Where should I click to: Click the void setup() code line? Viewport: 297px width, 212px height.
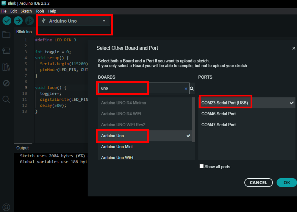click(52, 58)
